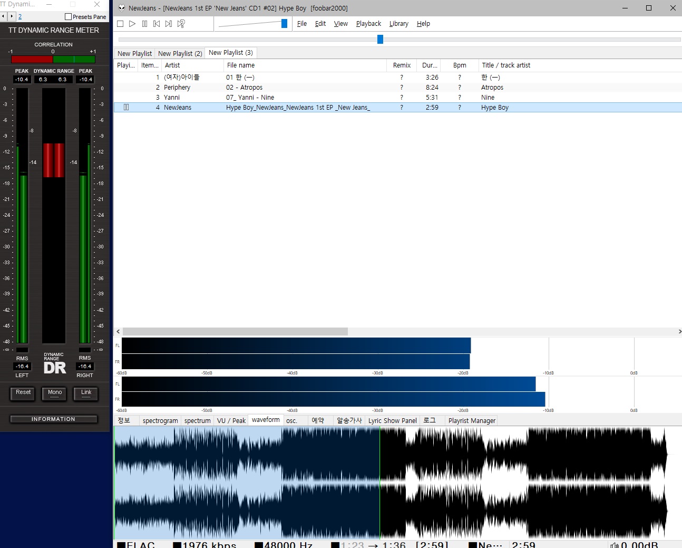This screenshot has width=682, height=548.
Task: Click the waveform at the green playback cursor
Action: [380, 483]
